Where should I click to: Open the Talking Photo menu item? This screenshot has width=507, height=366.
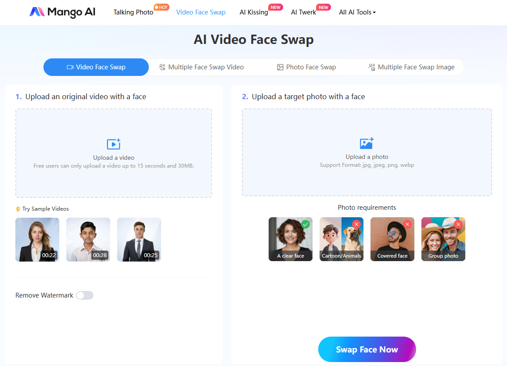click(133, 12)
